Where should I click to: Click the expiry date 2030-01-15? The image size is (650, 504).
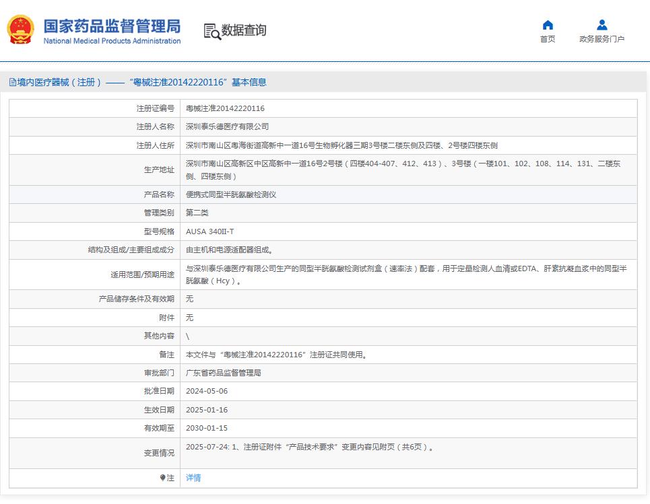click(208, 428)
